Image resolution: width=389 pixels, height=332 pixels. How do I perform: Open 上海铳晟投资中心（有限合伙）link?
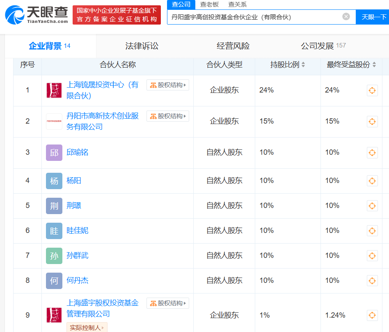(x=103, y=90)
